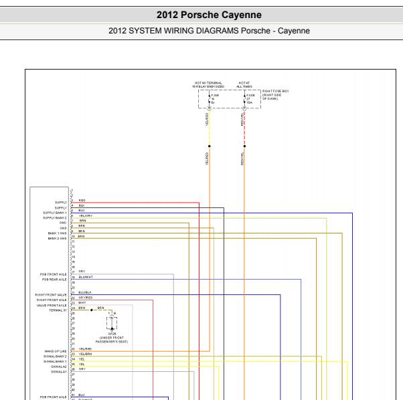Screen dimensions: 403x400
Task: Select the 'WAKE-UP LINE' pin label
Action: point(56,351)
